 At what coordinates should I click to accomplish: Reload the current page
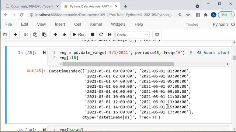point(22,15)
